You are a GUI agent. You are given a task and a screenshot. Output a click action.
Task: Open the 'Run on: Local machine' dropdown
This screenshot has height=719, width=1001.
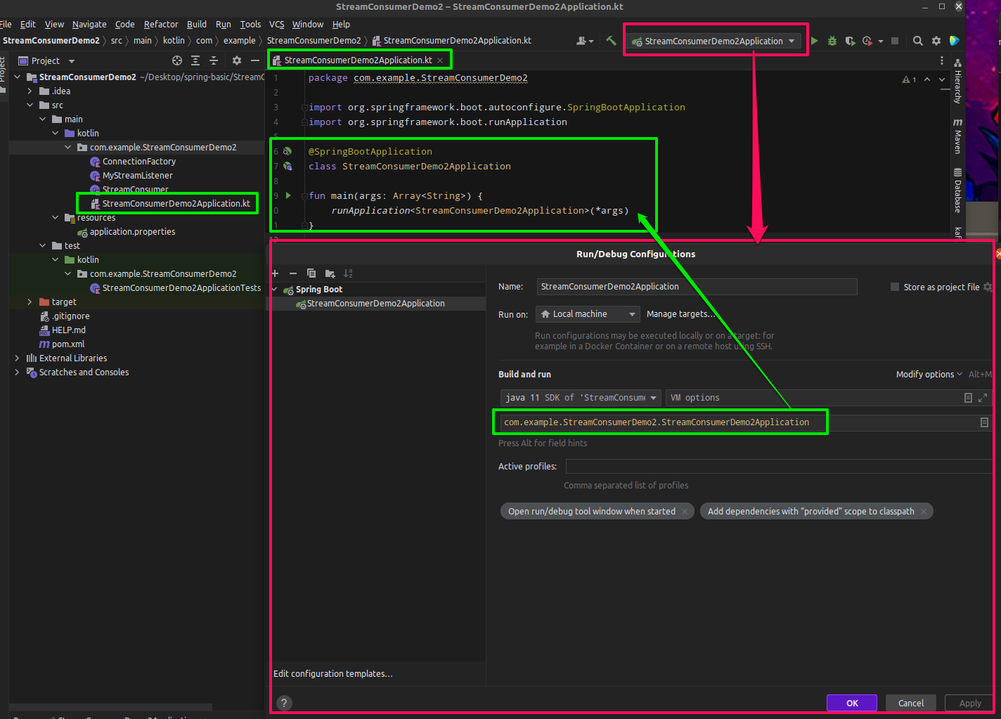pyautogui.click(x=588, y=313)
